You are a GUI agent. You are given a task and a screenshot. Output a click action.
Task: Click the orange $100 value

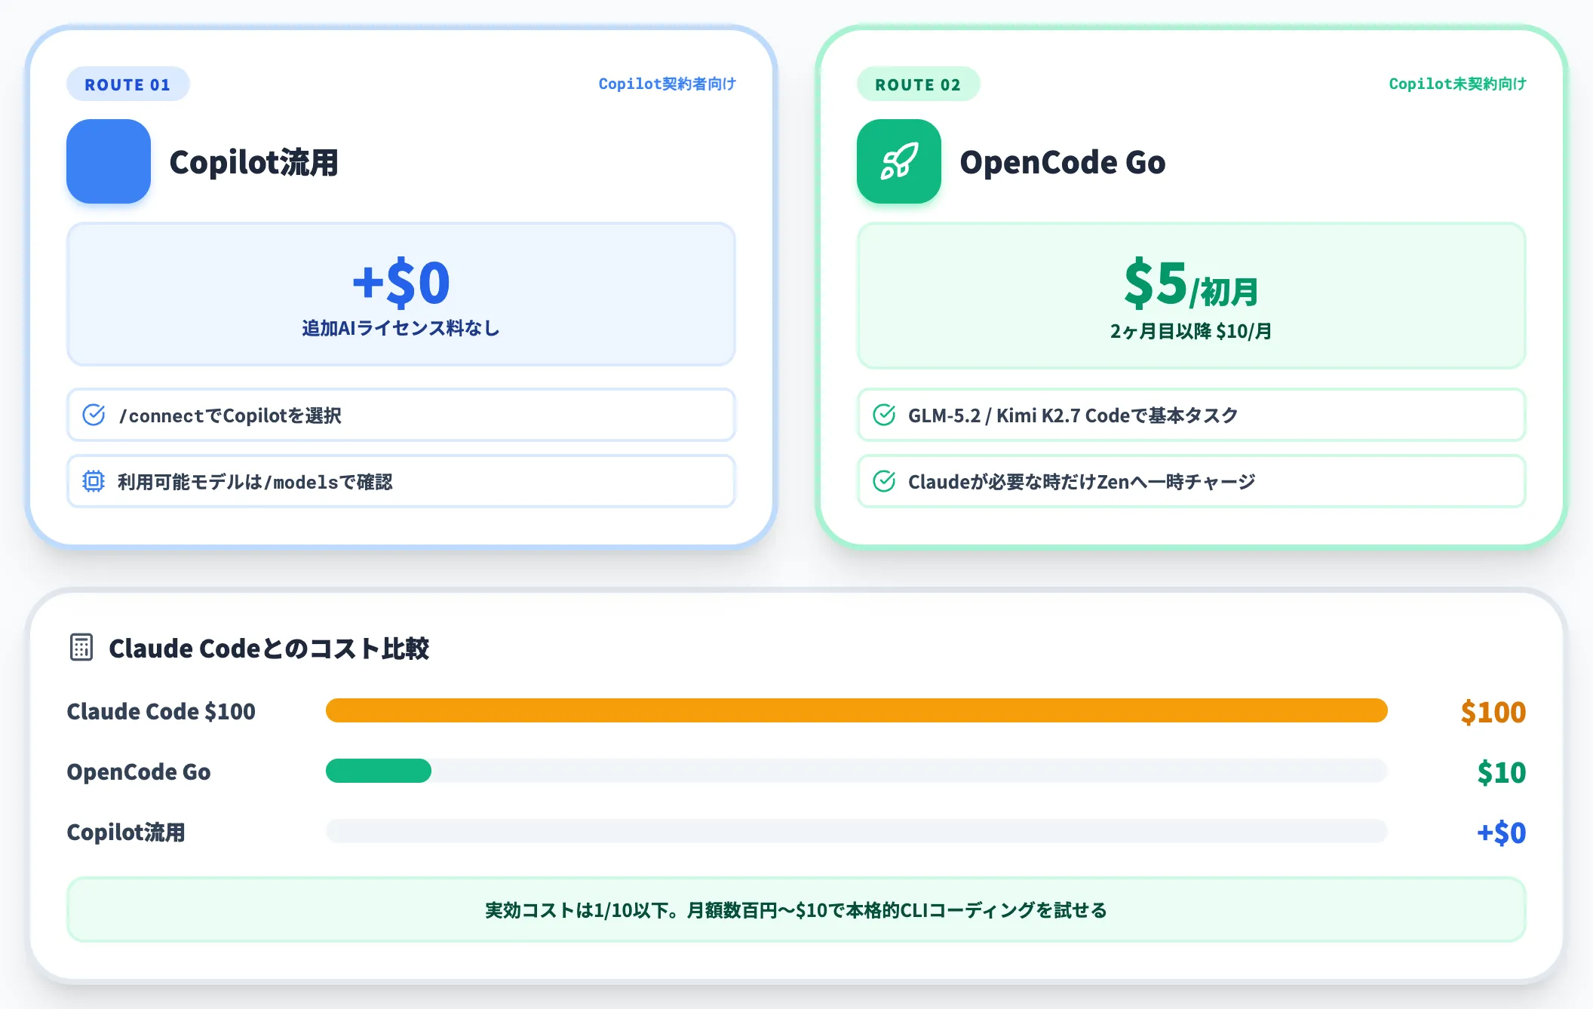pos(1493,712)
